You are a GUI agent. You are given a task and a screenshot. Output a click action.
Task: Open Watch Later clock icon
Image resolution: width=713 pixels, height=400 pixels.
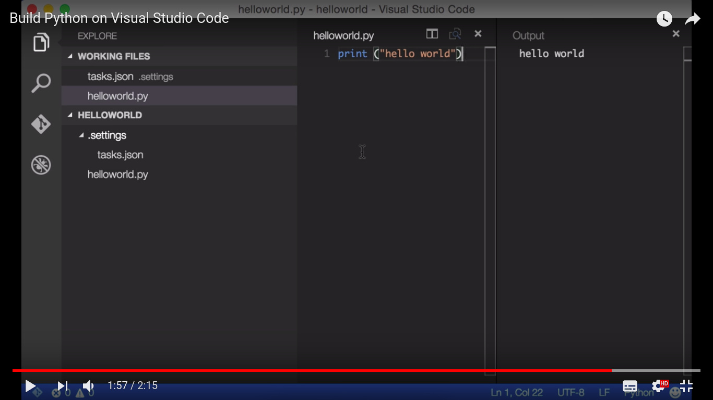pyautogui.click(x=664, y=19)
